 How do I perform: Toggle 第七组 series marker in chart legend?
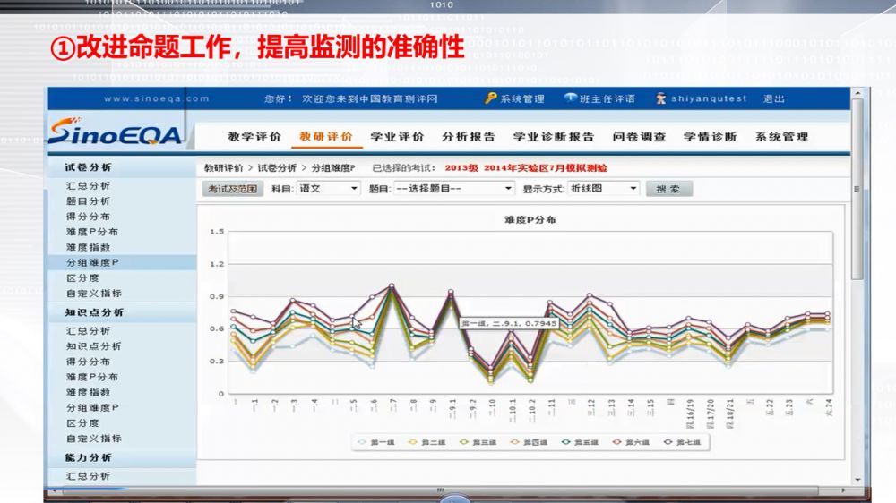click(x=668, y=442)
